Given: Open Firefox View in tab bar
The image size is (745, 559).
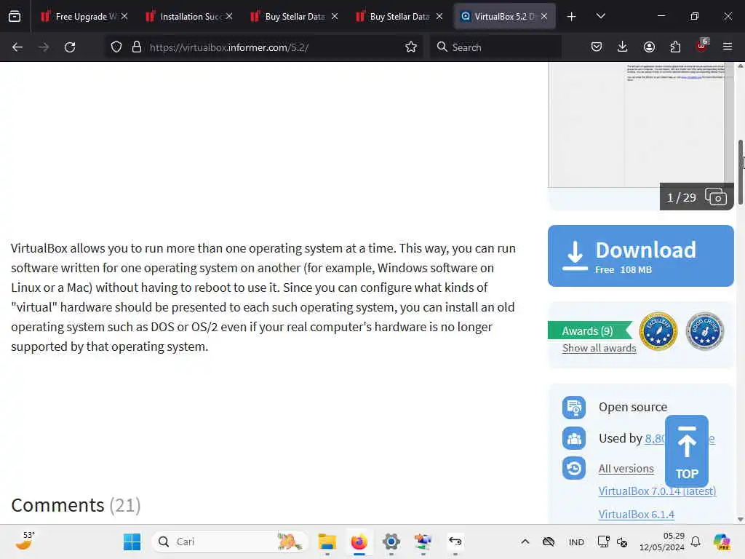Looking at the screenshot, I should click(15, 16).
